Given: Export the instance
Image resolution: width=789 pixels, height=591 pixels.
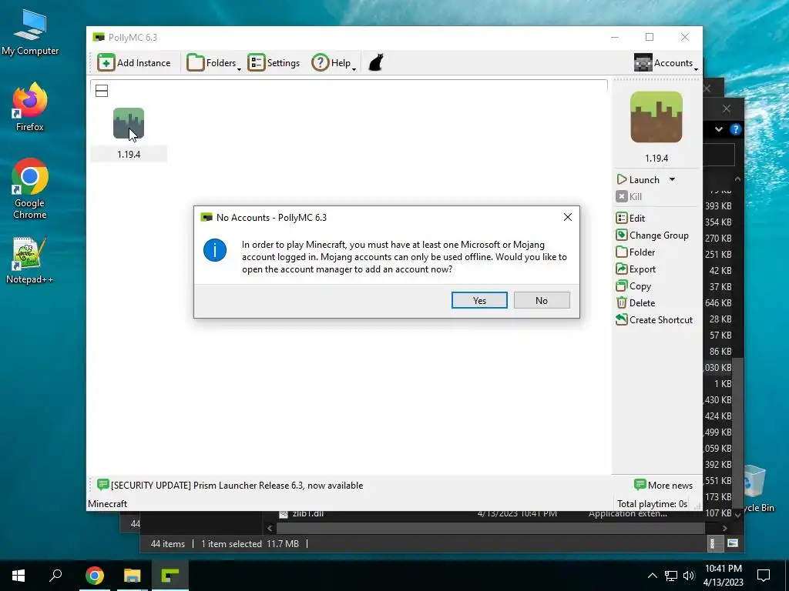Looking at the screenshot, I should coord(636,269).
